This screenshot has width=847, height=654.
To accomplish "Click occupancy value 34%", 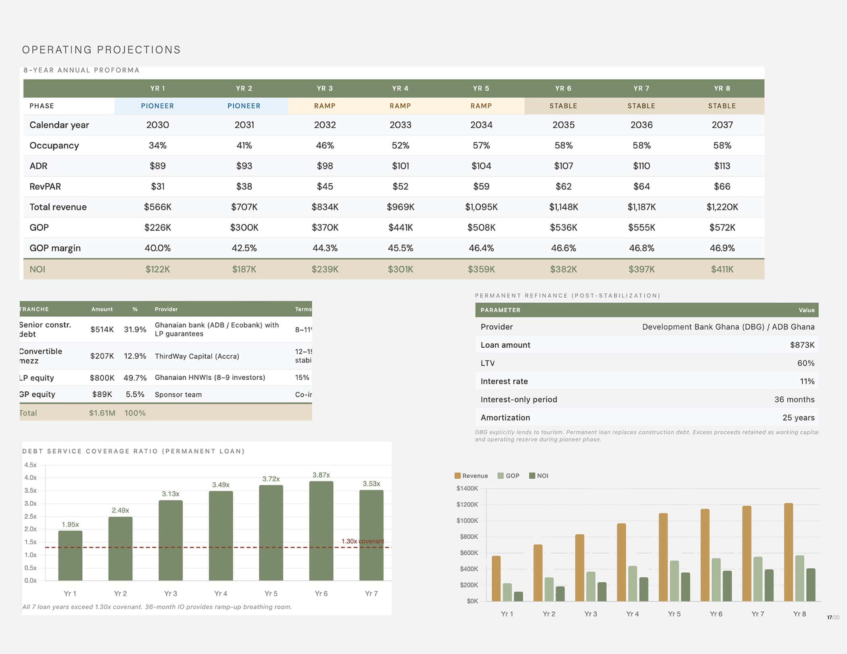I will (157, 145).
